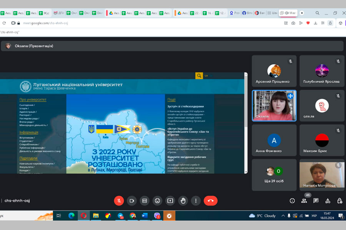Leave the call with red hang-up button
346x230 pixels.
[210, 200]
